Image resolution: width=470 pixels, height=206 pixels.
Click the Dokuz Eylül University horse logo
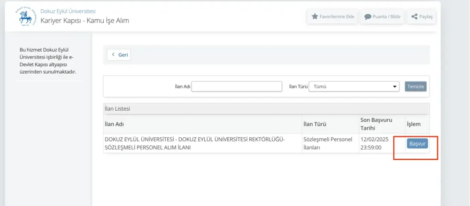(25, 17)
